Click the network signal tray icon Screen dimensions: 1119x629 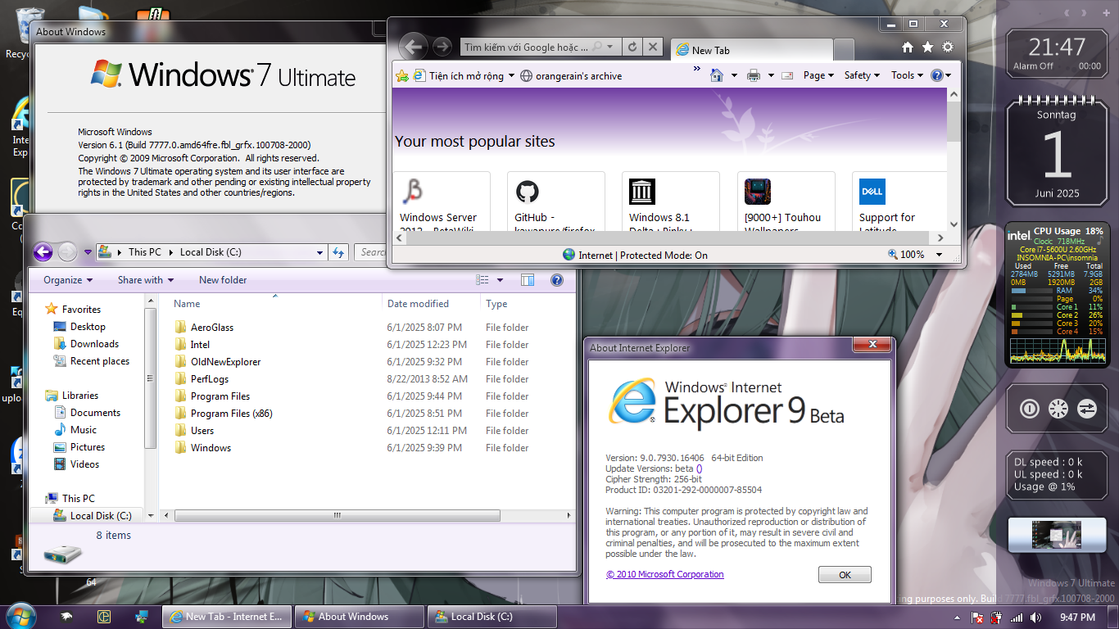(x=1016, y=617)
